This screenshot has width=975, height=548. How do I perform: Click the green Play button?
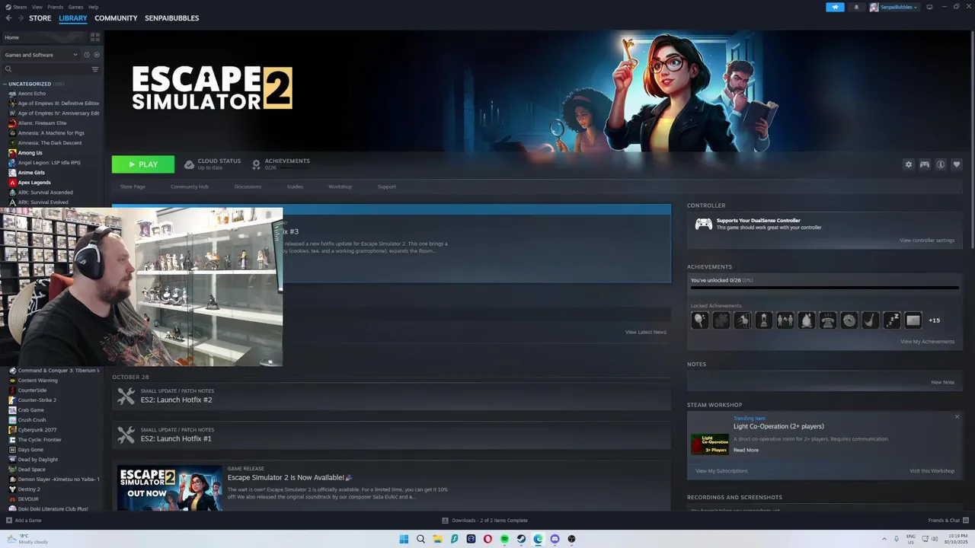point(143,164)
